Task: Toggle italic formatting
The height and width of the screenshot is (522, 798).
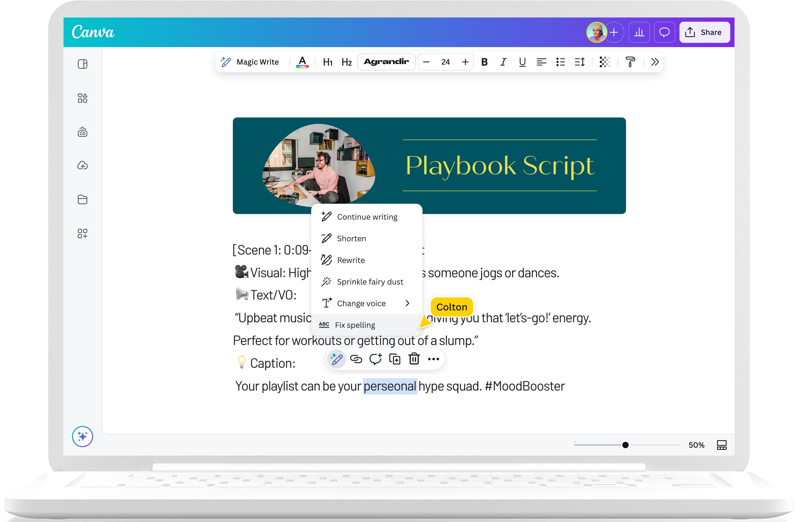Action: (503, 62)
